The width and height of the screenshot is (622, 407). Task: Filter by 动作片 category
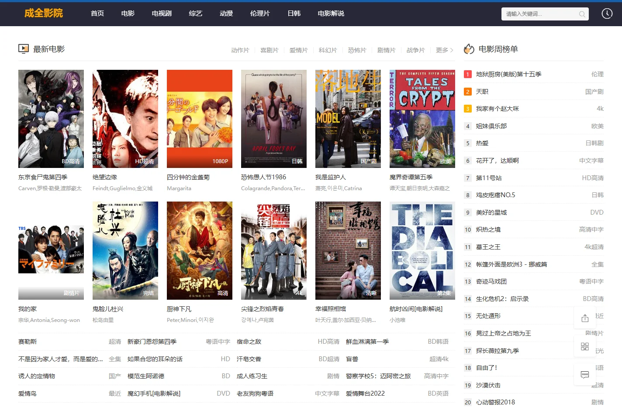(240, 50)
